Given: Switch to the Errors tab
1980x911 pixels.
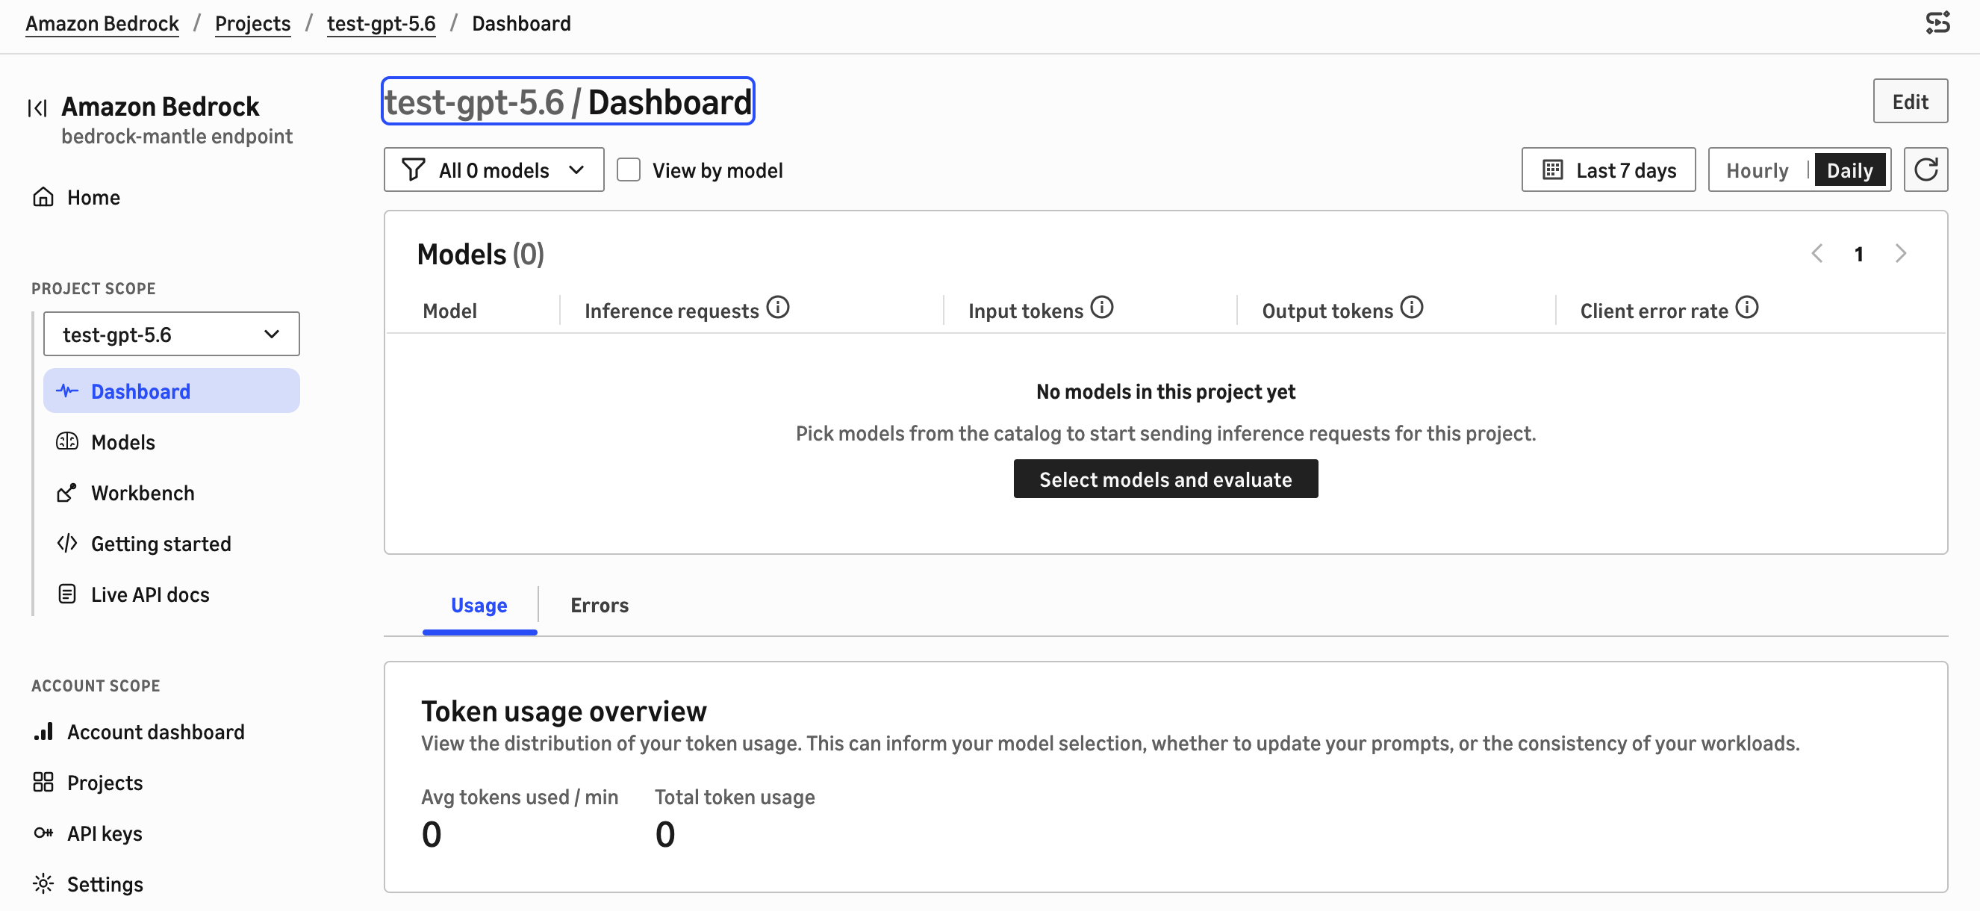Looking at the screenshot, I should pos(599,605).
